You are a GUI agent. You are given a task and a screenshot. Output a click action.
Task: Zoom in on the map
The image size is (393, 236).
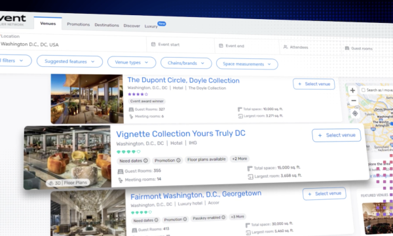coord(352,90)
